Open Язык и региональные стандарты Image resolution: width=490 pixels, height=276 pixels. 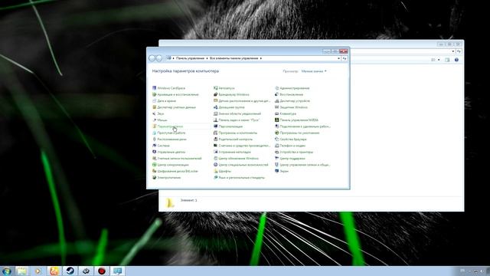tap(240, 178)
